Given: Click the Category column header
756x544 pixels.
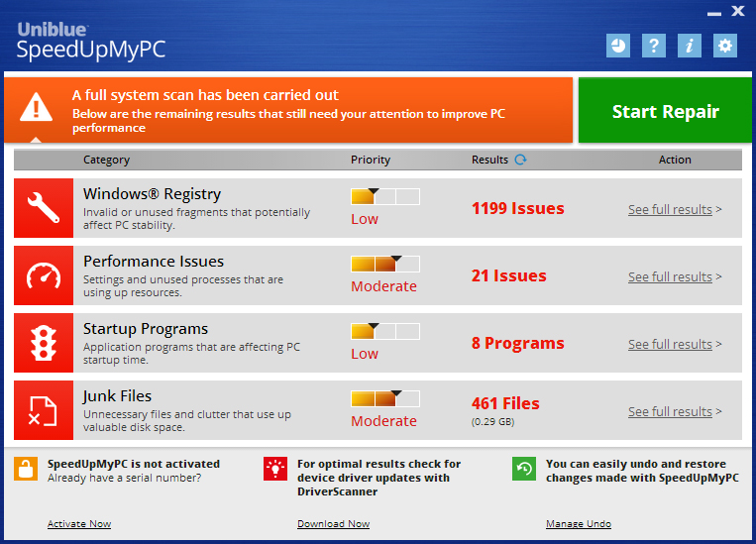Looking at the screenshot, I should point(106,160).
